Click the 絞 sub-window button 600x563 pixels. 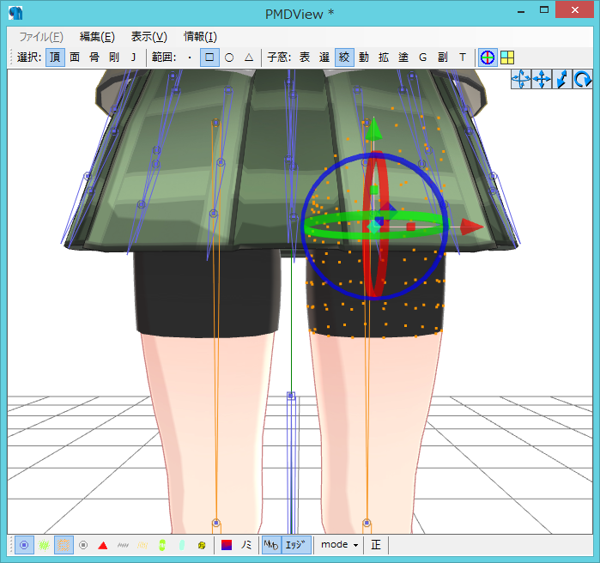(x=344, y=58)
